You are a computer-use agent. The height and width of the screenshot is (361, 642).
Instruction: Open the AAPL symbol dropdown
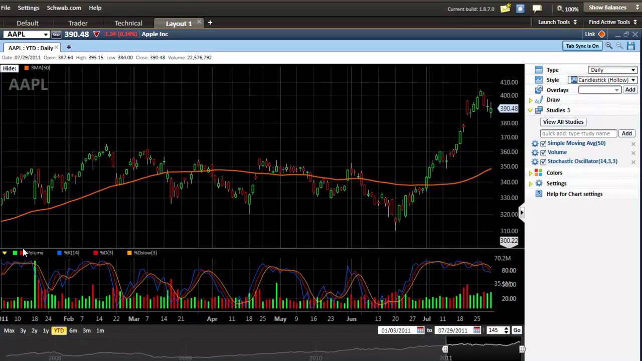(46, 34)
